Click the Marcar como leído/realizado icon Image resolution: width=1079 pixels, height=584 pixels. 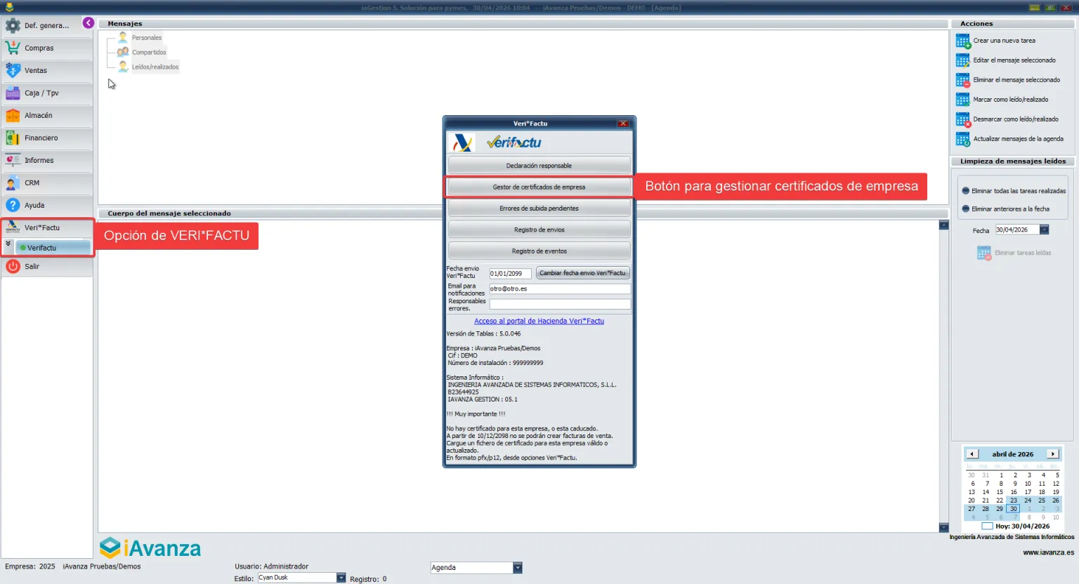pyautogui.click(x=962, y=100)
